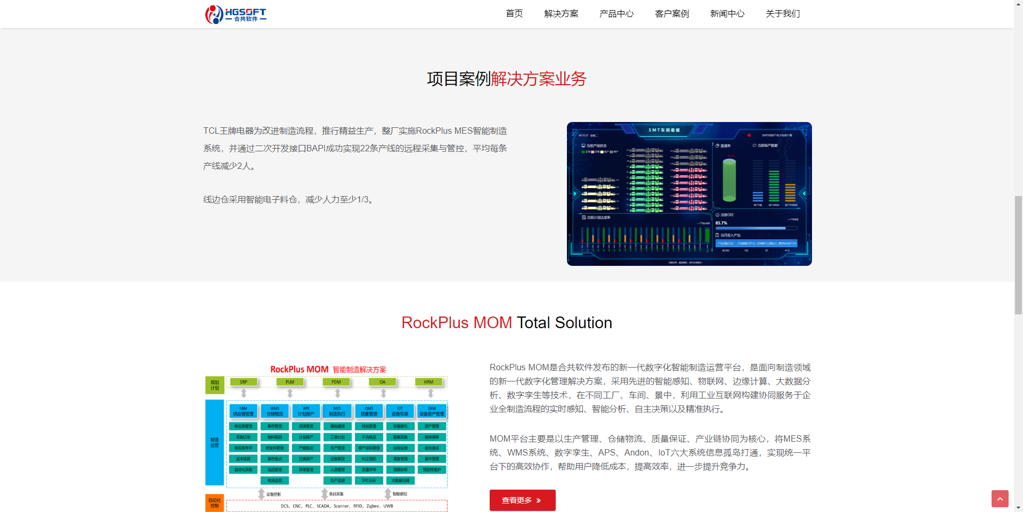Image resolution: width=1023 pixels, height=512 pixels.
Task: Click the ERP box in the diagram
Action: (243, 382)
